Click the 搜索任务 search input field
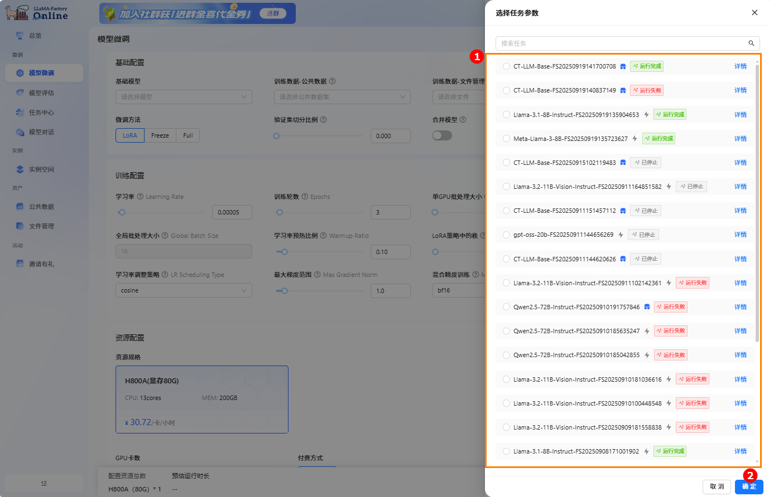Image resolution: width=769 pixels, height=497 pixels. click(x=614, y=43)
